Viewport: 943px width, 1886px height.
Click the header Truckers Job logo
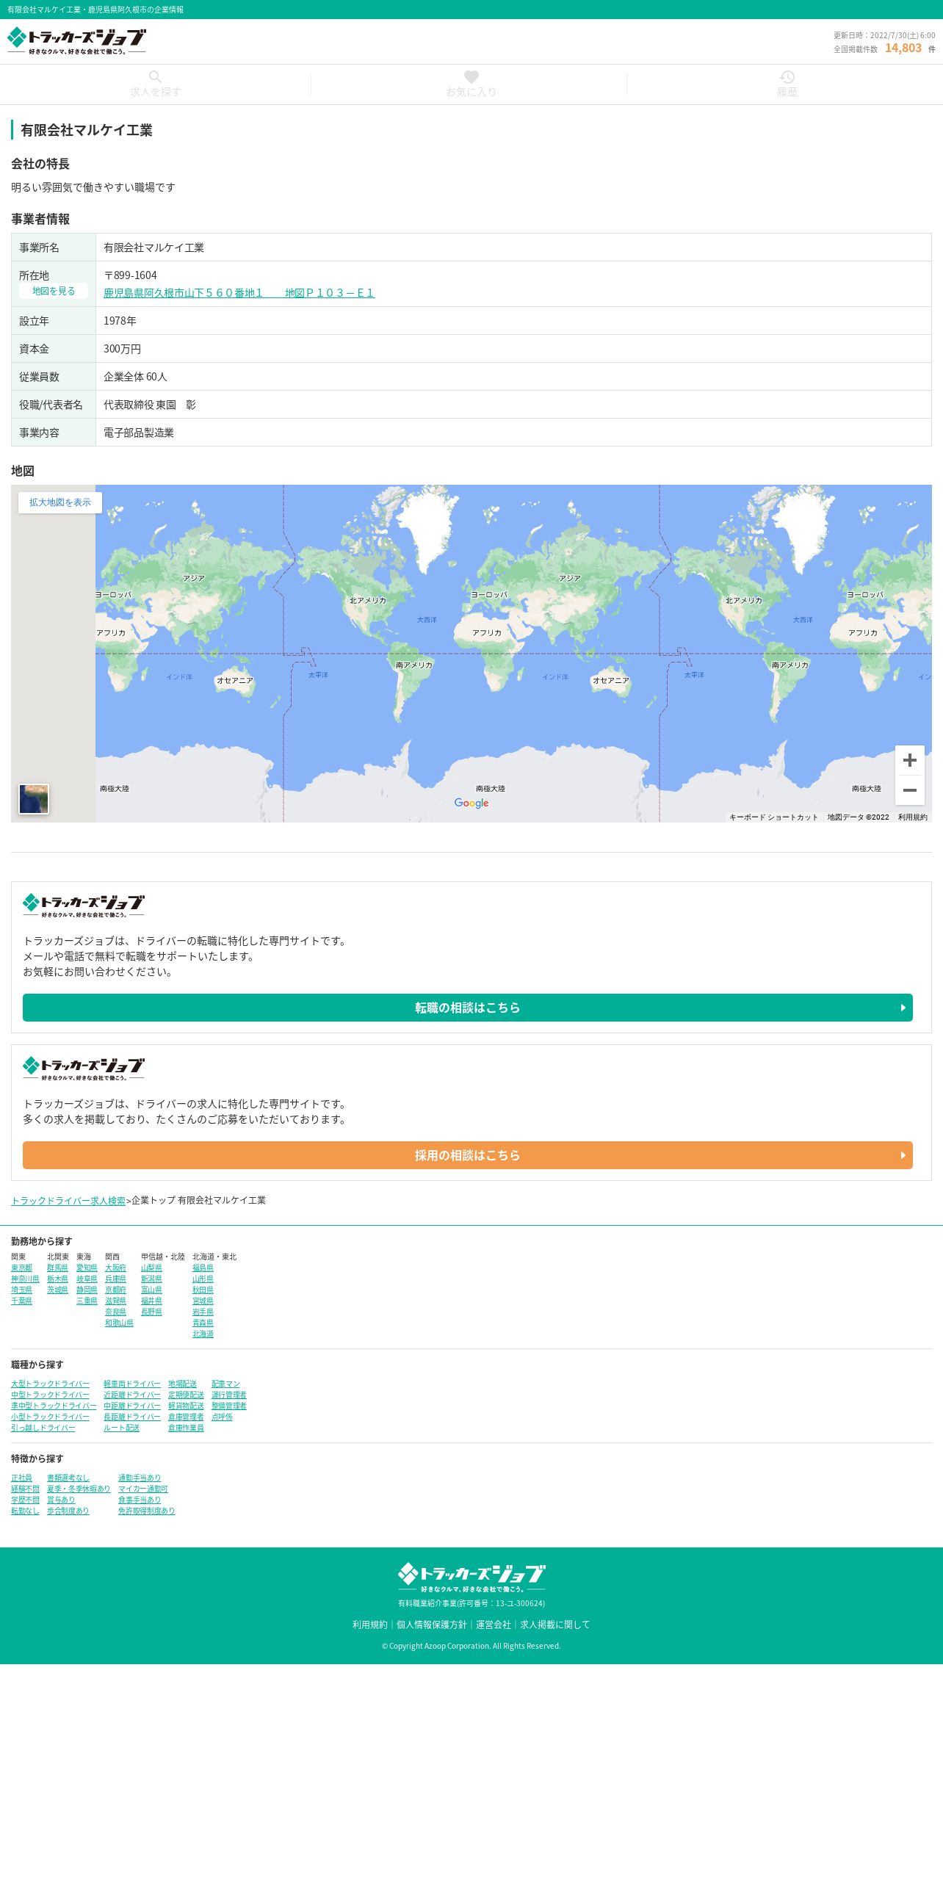(x=76, y=41)
